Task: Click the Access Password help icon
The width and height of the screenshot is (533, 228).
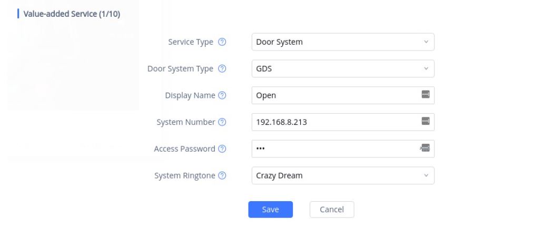Action: click(x=222, y=149)
